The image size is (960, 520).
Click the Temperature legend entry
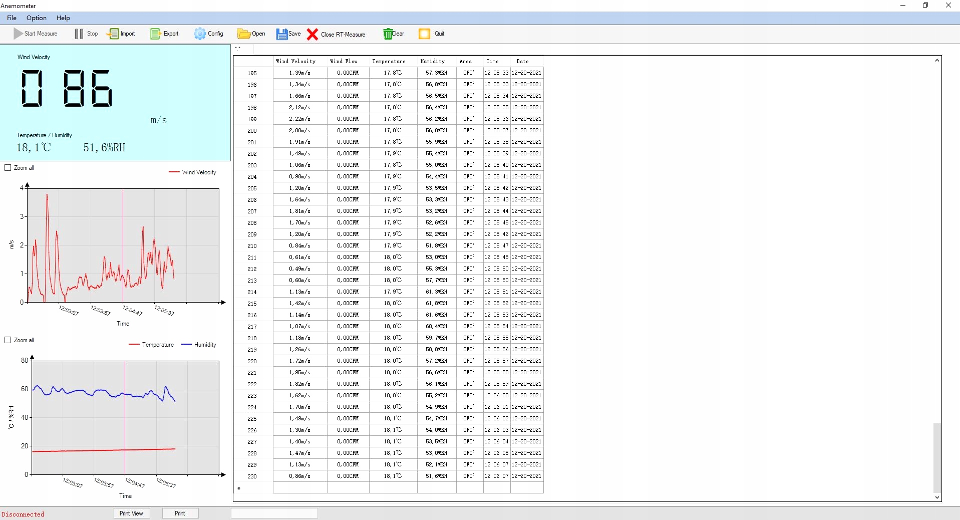click(151, 345)
